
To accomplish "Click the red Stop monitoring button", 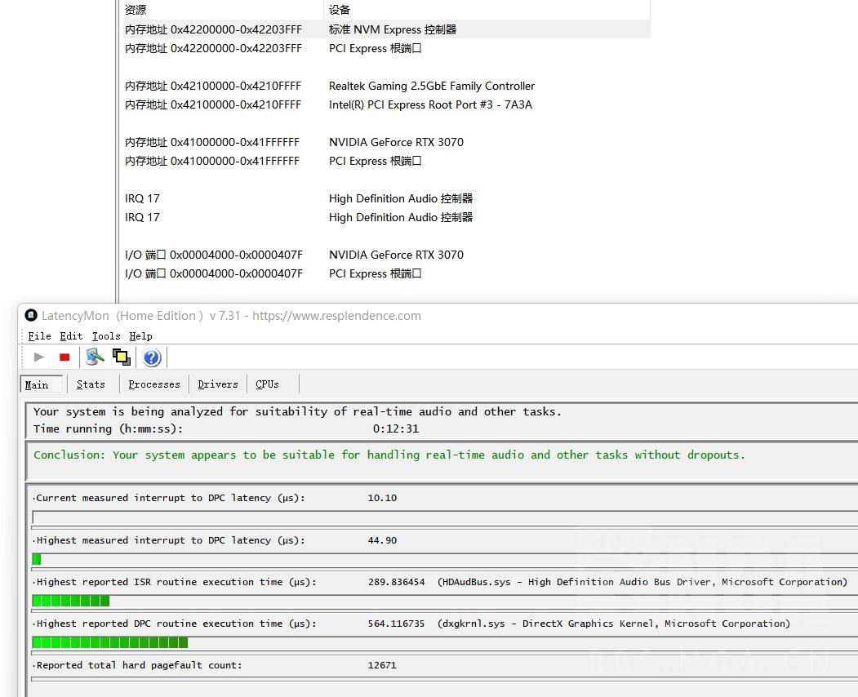I will [64, 357].
